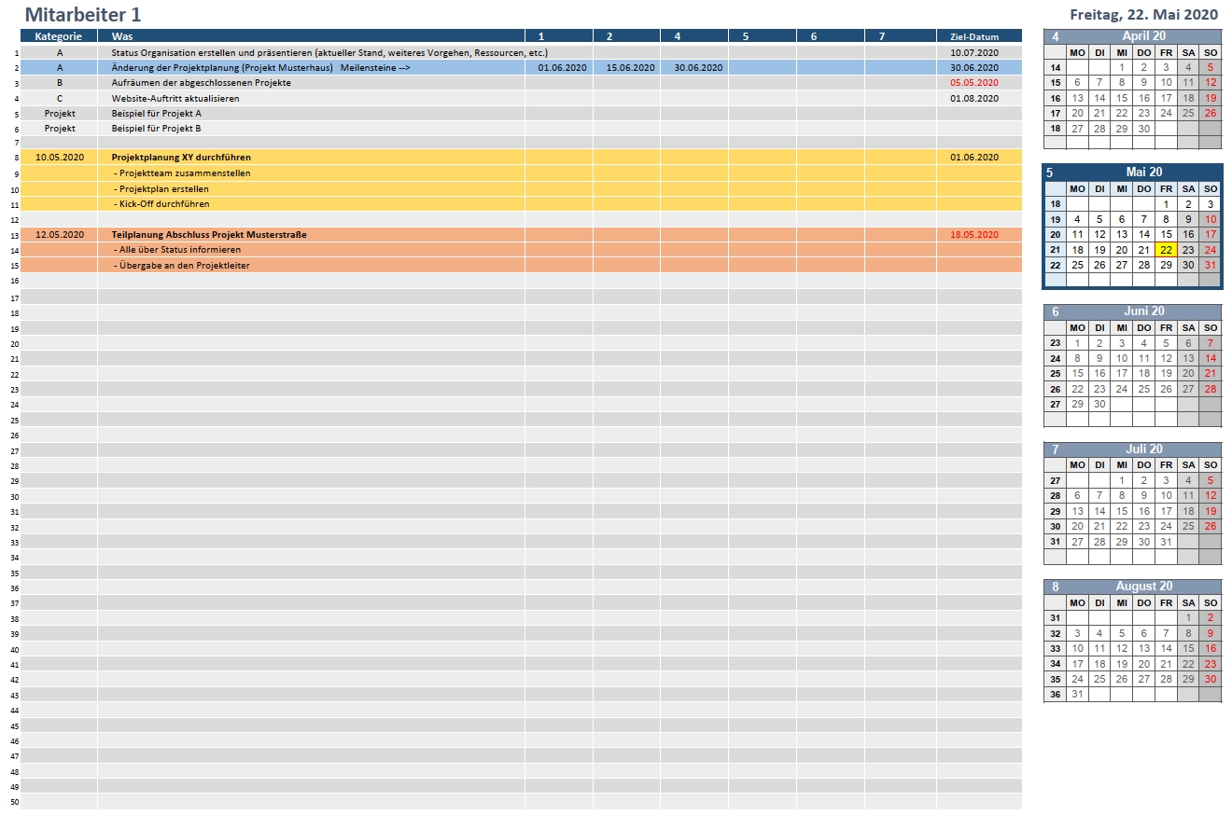Select the 10.07.2020 target date cell
Viewport: 1232px width, 829px height.
974,53
